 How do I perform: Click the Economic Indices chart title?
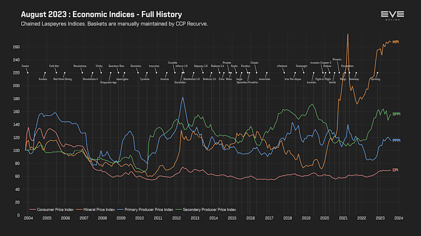102,14
